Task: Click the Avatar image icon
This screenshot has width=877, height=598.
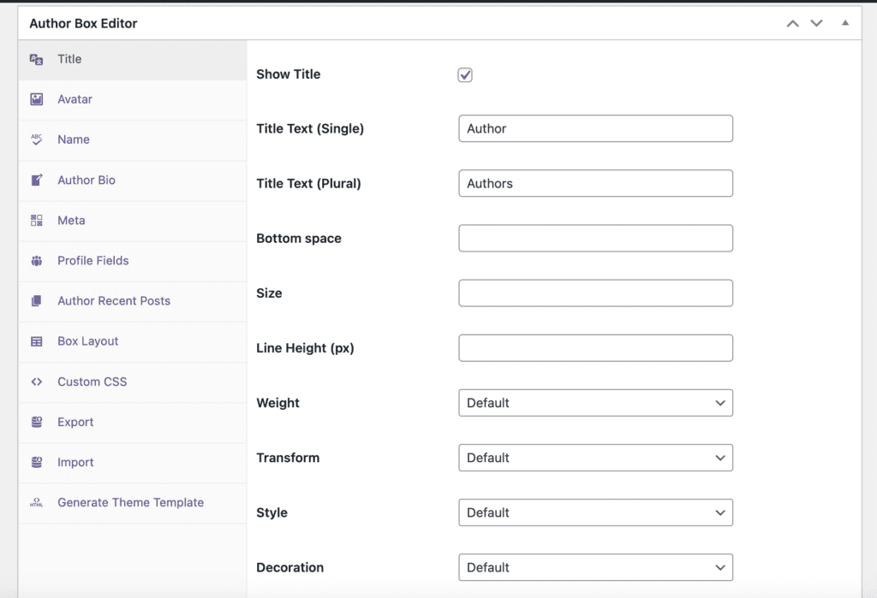Action: coord(36,99)
